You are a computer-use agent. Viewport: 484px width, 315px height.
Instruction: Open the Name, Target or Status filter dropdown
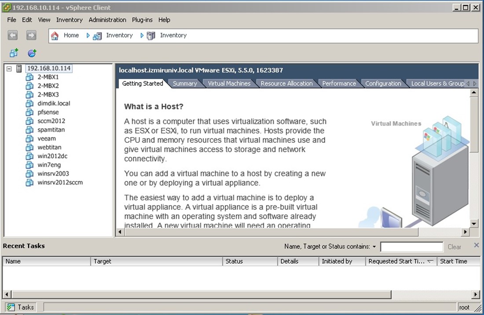click(374, 246)
